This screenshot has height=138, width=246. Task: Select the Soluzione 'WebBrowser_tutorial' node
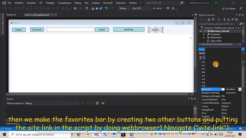[x=221, y=28]
